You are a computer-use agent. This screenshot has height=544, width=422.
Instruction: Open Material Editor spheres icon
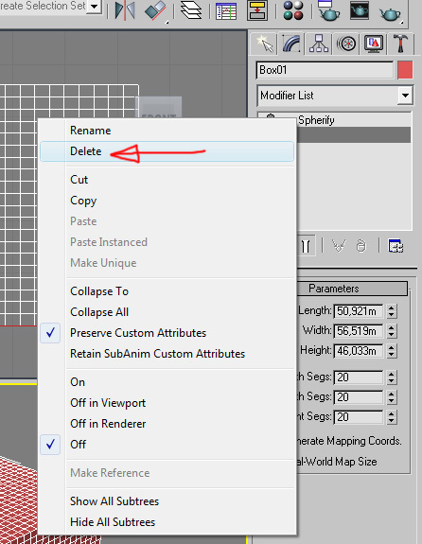tap(293, 10)
